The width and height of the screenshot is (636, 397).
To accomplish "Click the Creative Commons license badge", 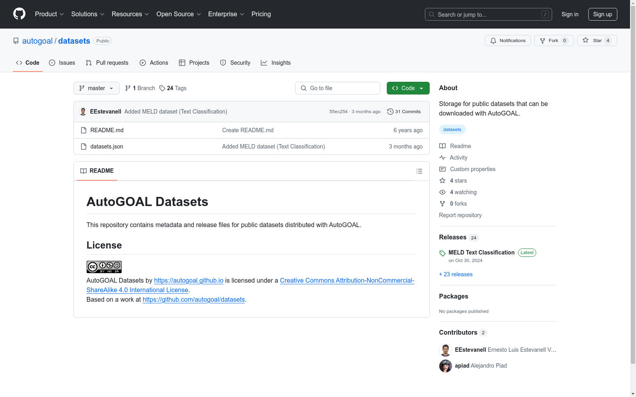I will tap(104, 267).
